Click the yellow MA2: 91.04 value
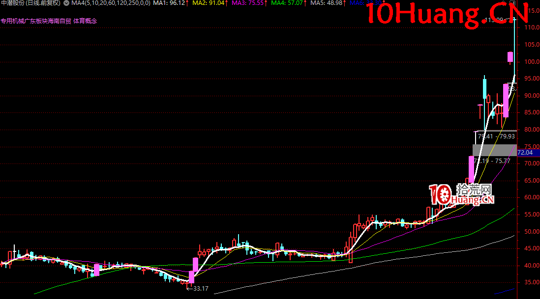This screenshot has height=299, width=540. pyautogui.click(x=209, y=3)
